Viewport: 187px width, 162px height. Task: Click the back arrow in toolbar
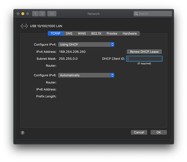tap(35, 14)
